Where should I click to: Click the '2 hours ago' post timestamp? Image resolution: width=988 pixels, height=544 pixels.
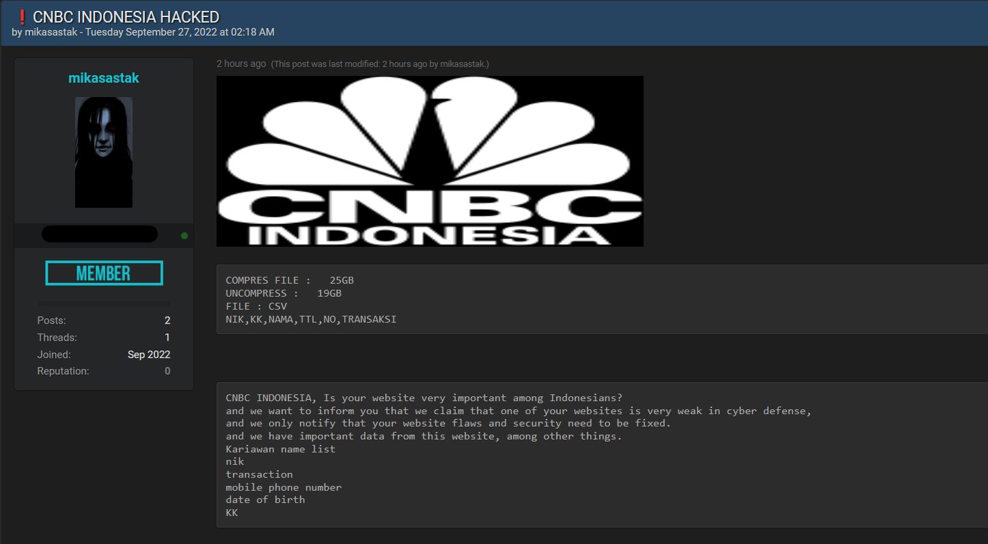(x=241, y=64)
